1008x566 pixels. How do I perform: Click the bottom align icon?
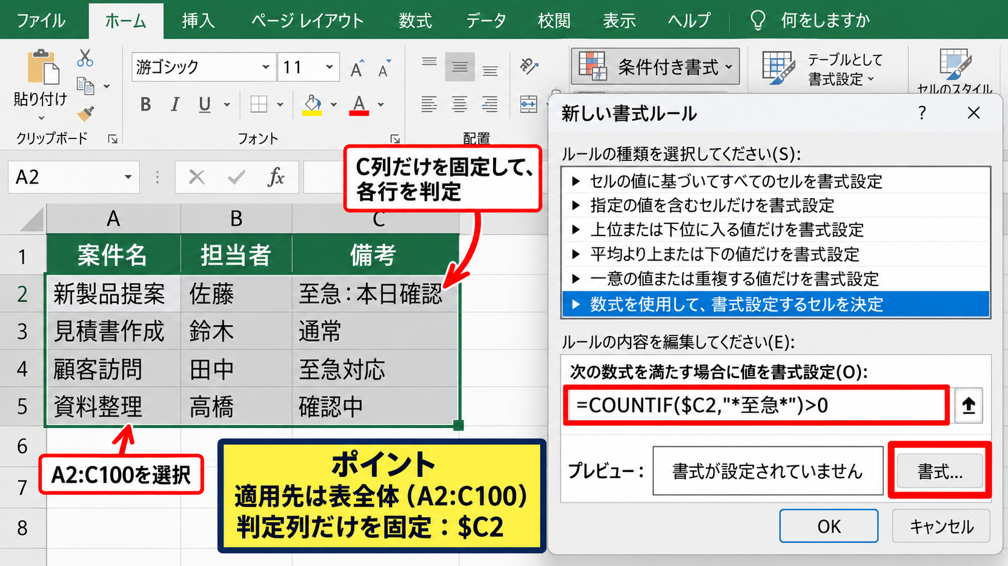click(x=490, y=72)
